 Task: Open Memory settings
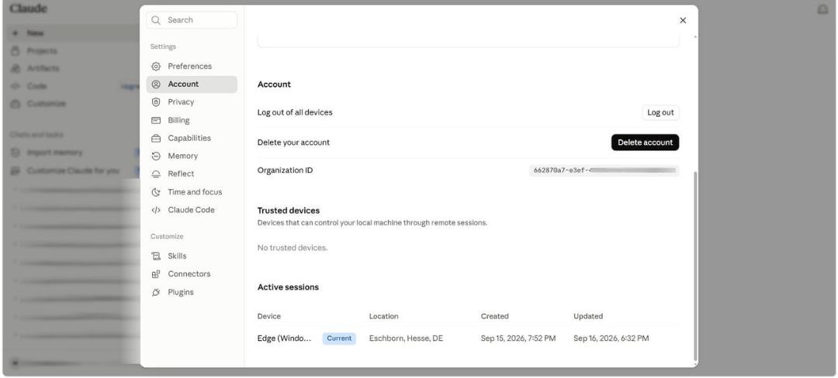pyautogui.click(x=192, y=156)
